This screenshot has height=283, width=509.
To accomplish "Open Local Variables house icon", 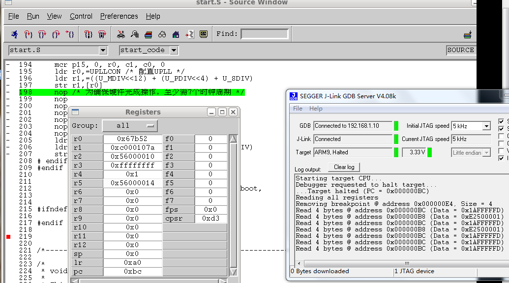I will point(176,34).
